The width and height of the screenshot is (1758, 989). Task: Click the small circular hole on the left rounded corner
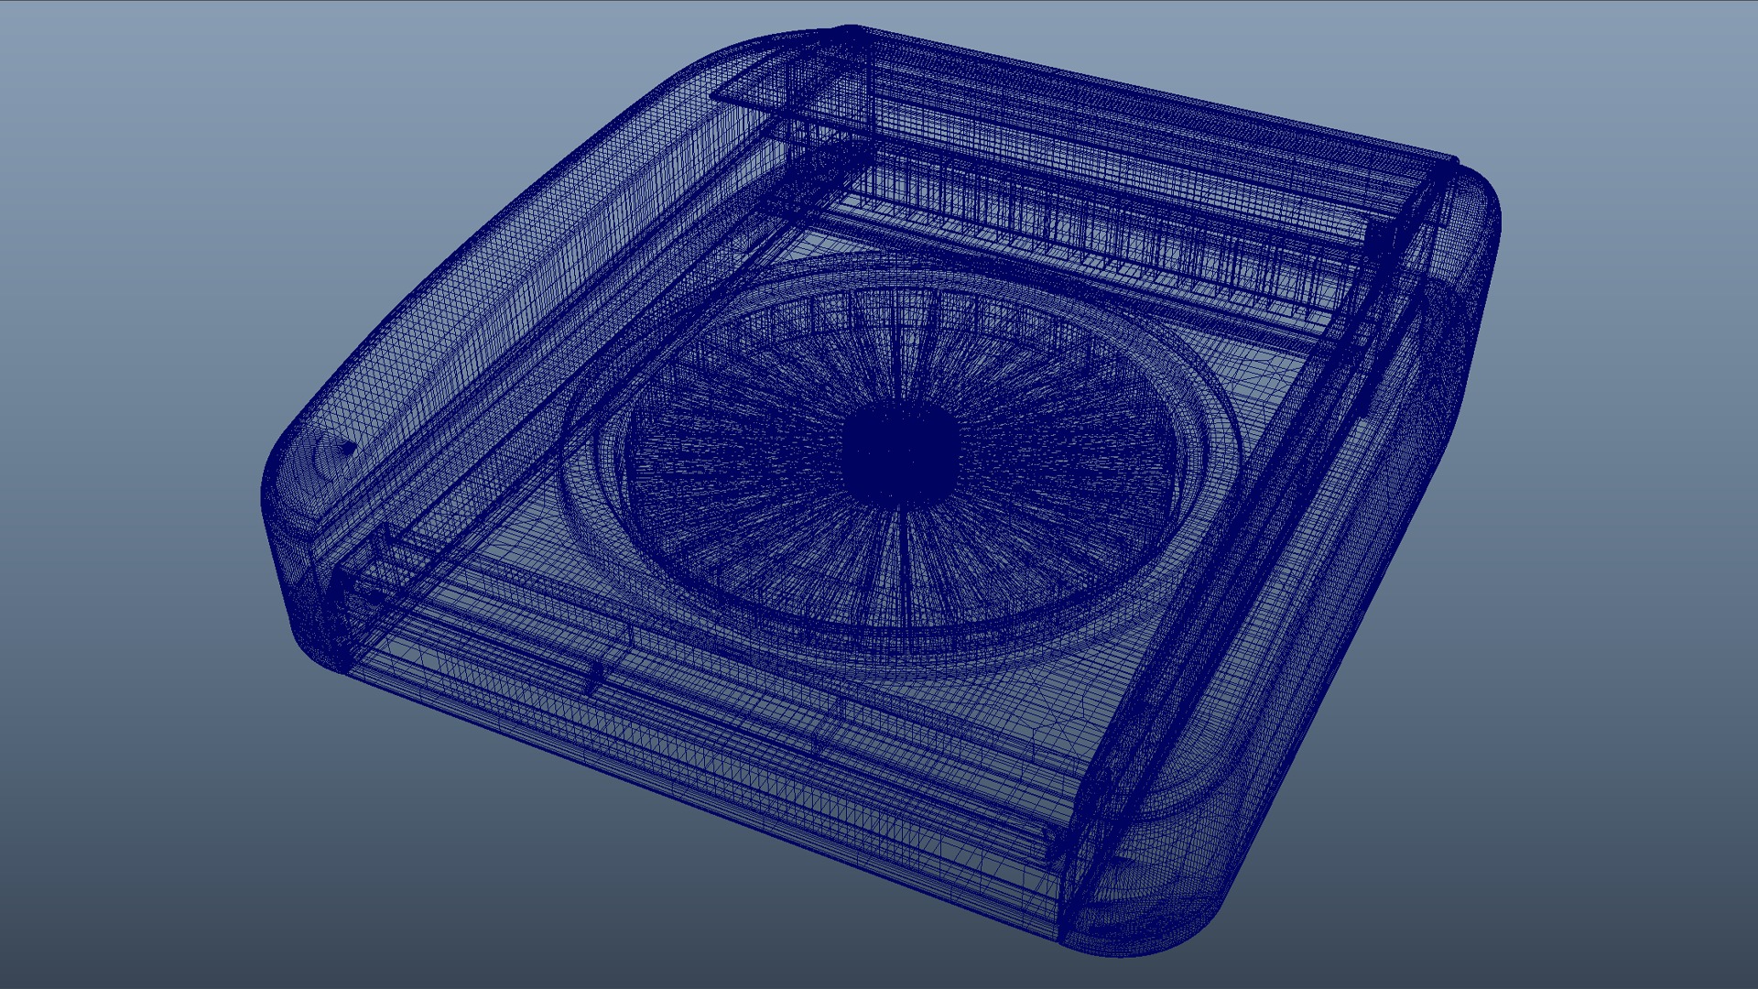347,449
